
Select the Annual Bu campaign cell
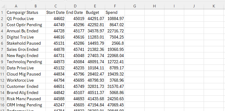[x=16, y=31]
